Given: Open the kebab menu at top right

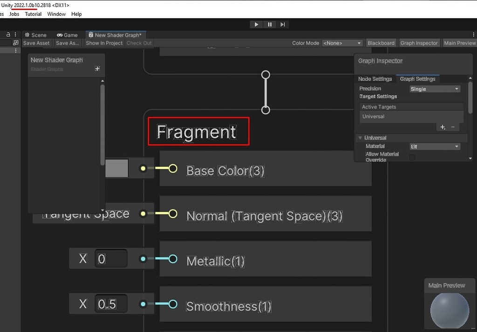Looking at the screenshot, I should (x=474, y=34).
